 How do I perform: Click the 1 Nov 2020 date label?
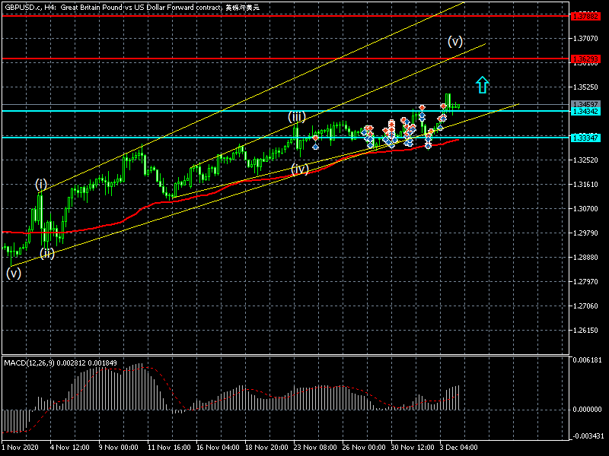click(21, 448)
